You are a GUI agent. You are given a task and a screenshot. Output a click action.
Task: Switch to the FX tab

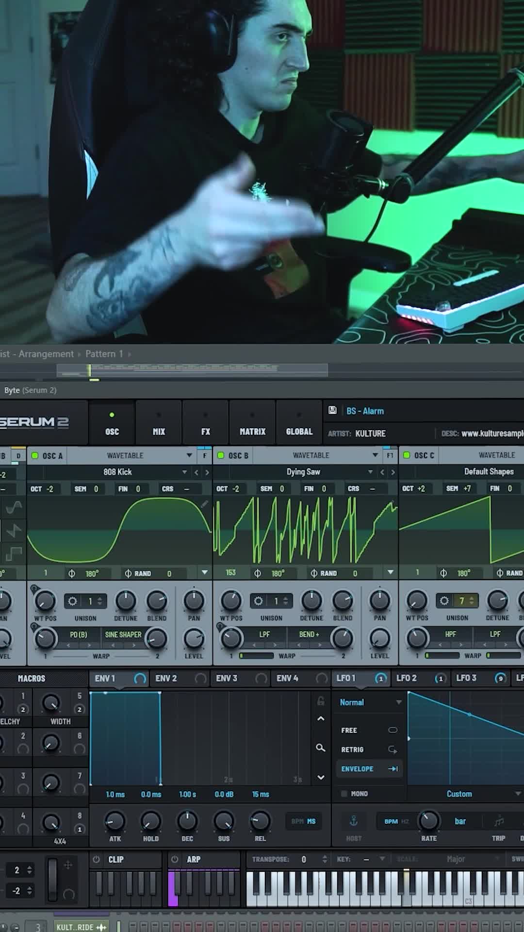click(206, 423)
